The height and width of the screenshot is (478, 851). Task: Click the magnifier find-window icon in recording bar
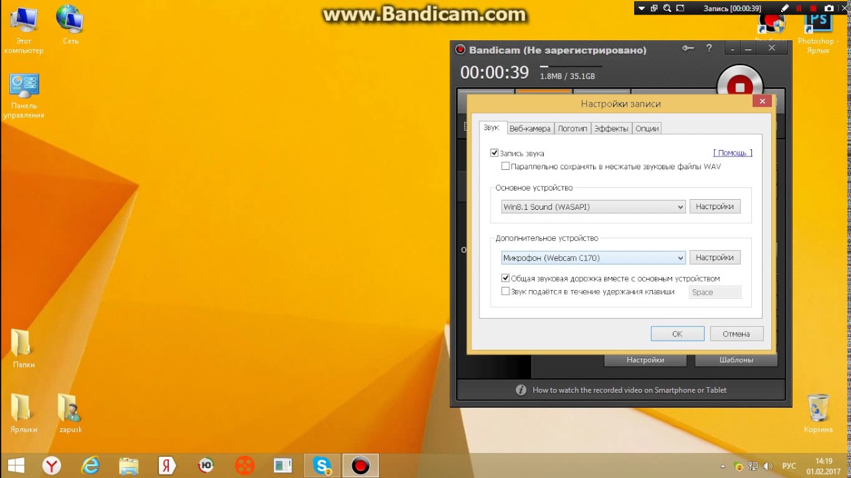click(x=667, y=9)
